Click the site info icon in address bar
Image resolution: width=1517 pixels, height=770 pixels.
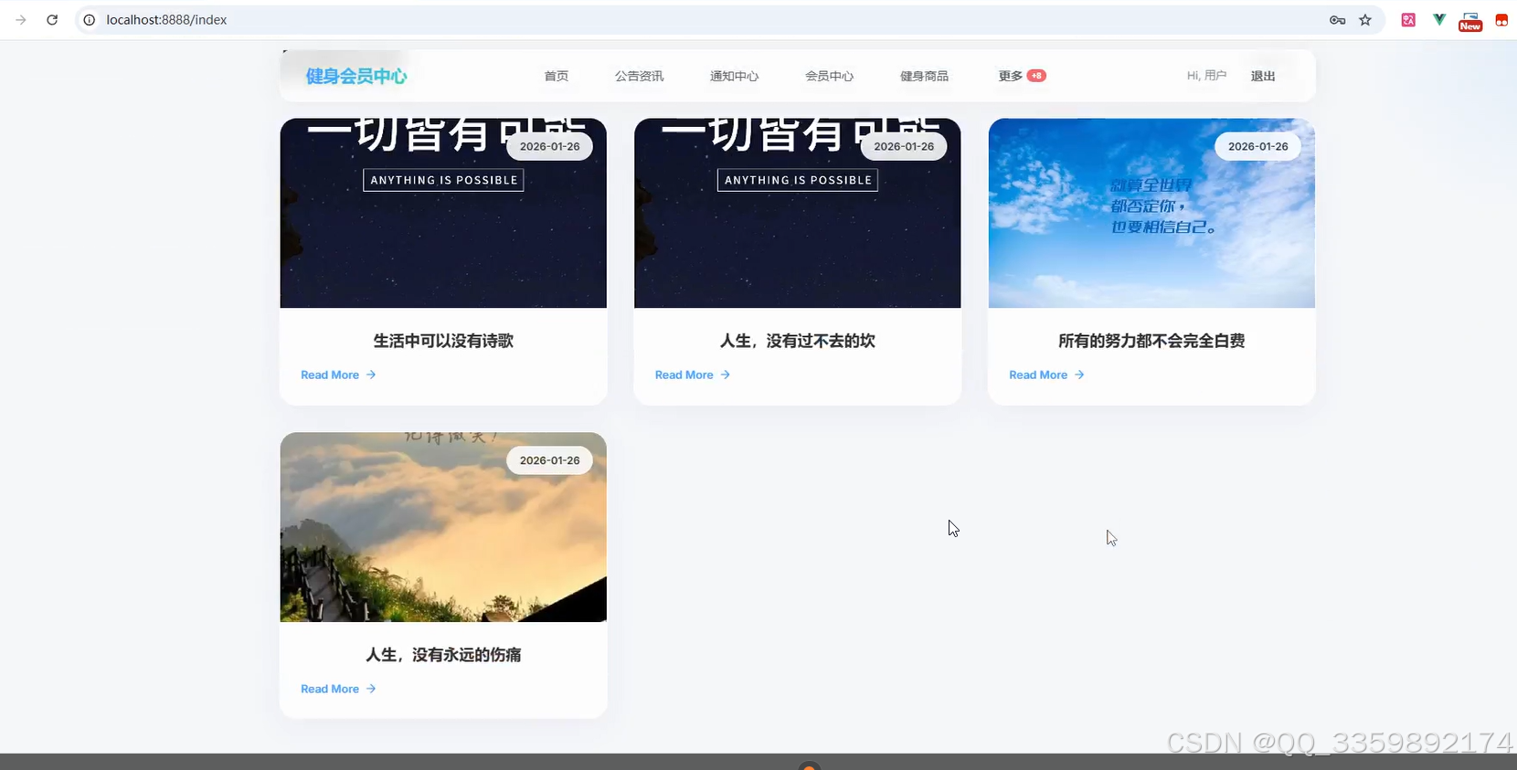tap(90, 19)
